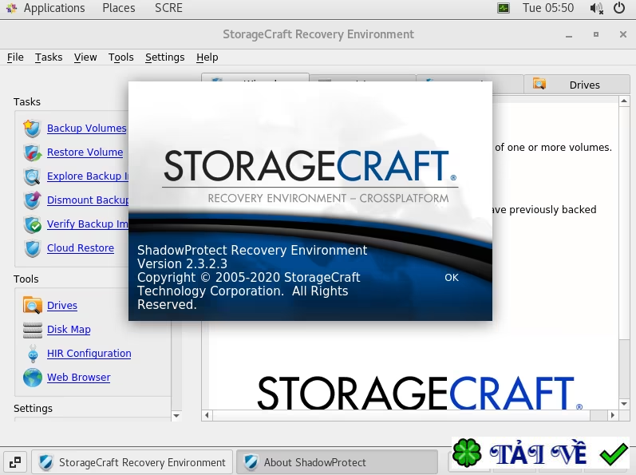
Task: Click the Disk Map stacked disks icon
Action: pyautogui.click(x=32, y=330)
